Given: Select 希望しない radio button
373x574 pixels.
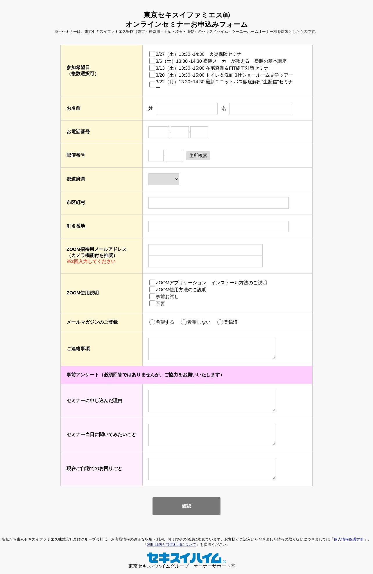Looking at the screenshot, I should pos(184,322).
